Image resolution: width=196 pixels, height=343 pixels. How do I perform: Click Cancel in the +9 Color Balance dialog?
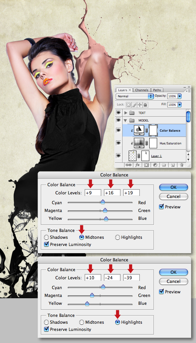pyautogui.click(x=173, y=196)
